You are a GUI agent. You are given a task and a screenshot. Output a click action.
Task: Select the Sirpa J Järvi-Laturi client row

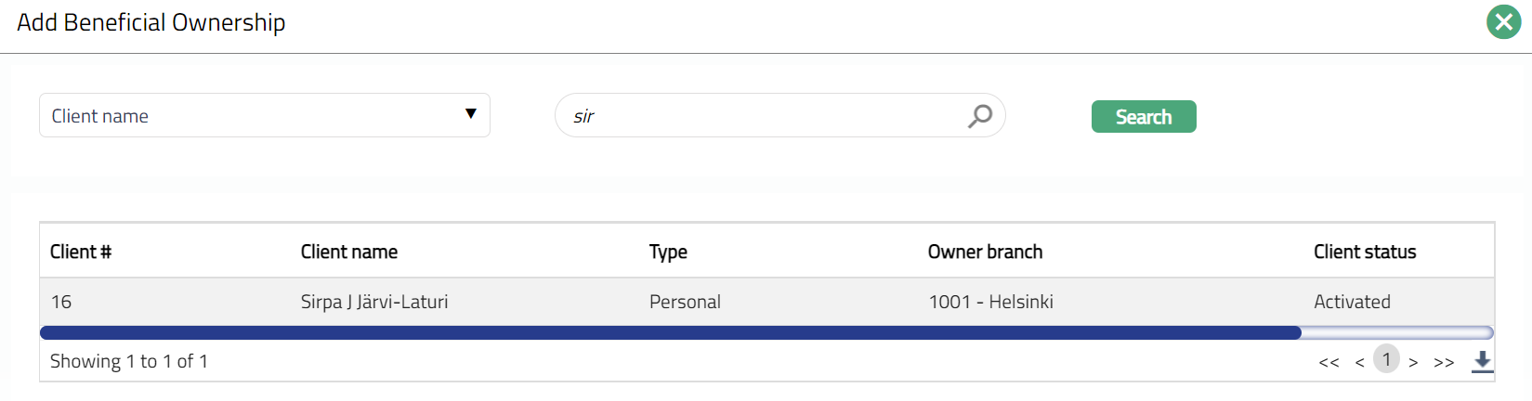coord(374,302)
